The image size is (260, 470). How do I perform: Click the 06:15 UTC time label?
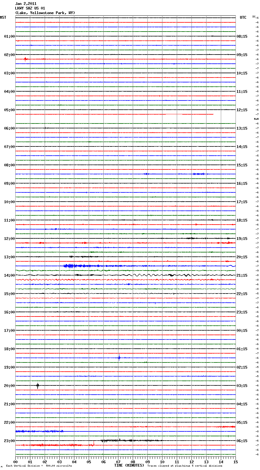click(x=242, y=441)
